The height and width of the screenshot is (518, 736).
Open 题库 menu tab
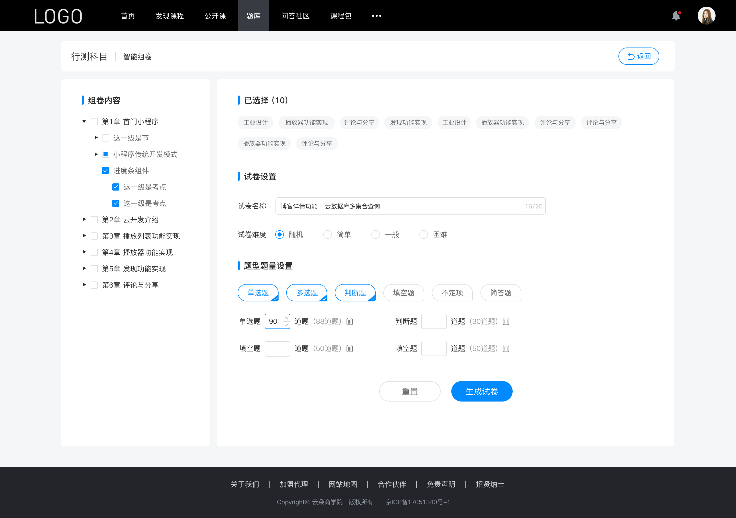point(252,15)
